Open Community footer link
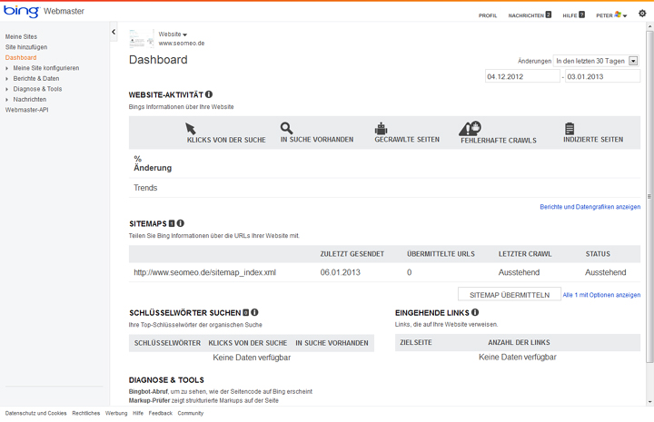This screenshot has width=654, height=422. point(191,413)
